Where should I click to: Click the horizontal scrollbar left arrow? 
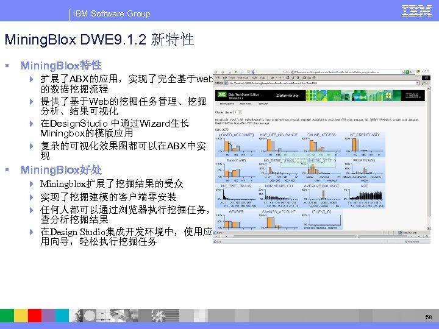(x=216, y=236)
